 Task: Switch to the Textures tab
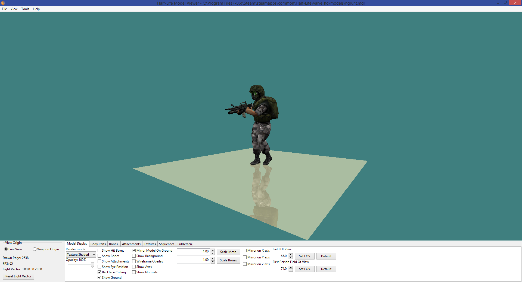click(150, 244)
